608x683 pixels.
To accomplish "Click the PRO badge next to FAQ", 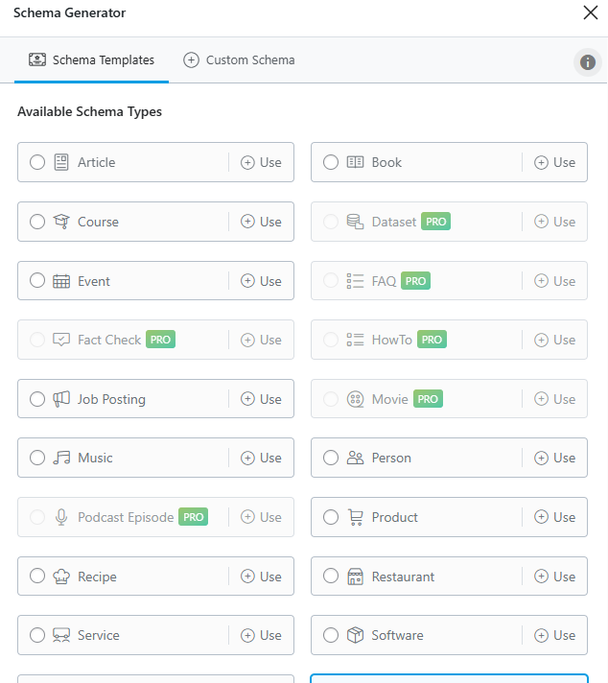I will pos(415,280).
